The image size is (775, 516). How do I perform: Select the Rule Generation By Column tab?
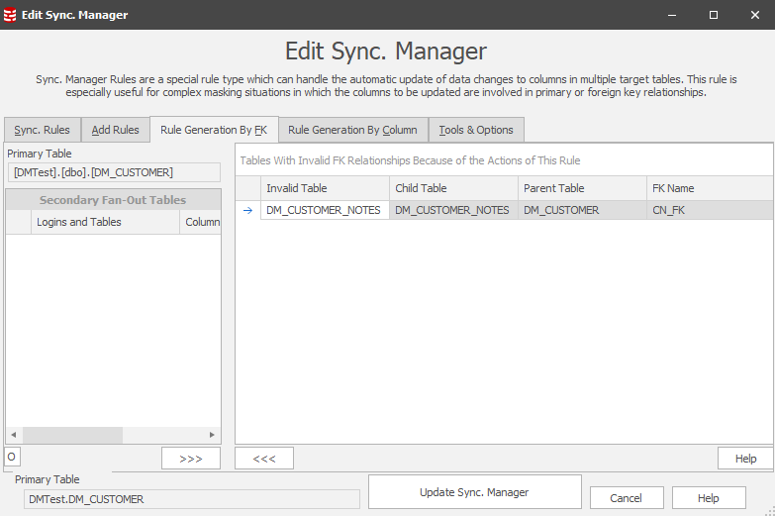[x=352, y=130]
